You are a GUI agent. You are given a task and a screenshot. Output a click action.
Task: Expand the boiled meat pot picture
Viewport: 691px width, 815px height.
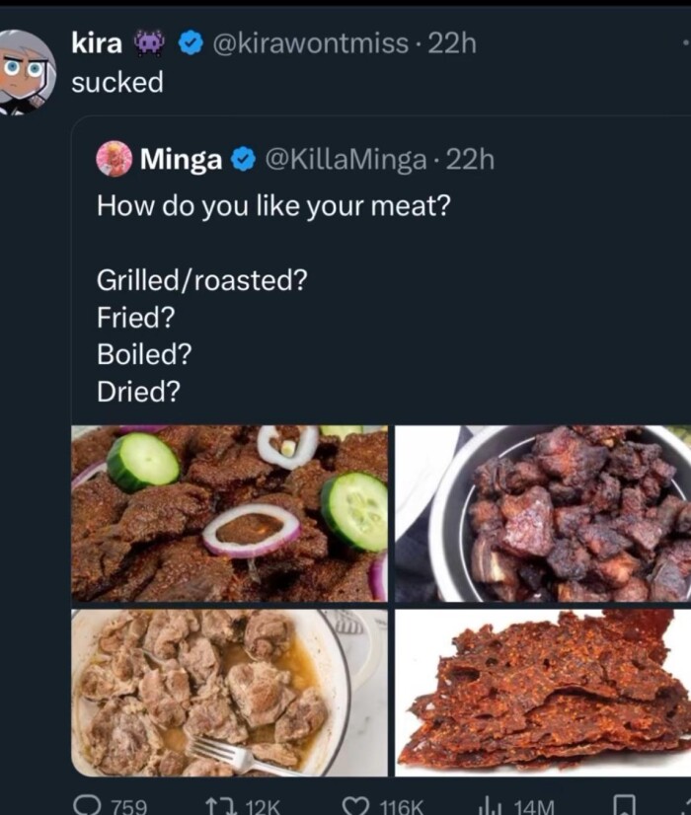(x=229, y=692)
